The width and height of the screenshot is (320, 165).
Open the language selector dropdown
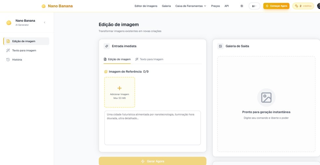[254, 6]
